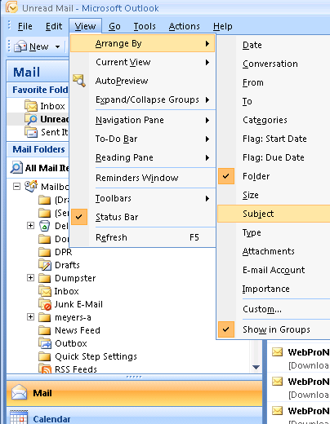
Task: Expand the To-Do Bar submenu
Action: [x=143, y=139]
